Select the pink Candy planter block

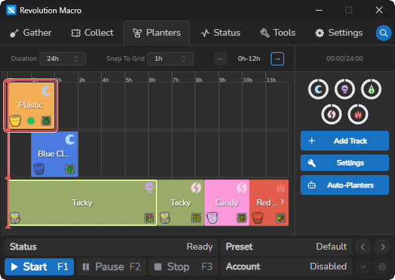[x=227, y=203]
